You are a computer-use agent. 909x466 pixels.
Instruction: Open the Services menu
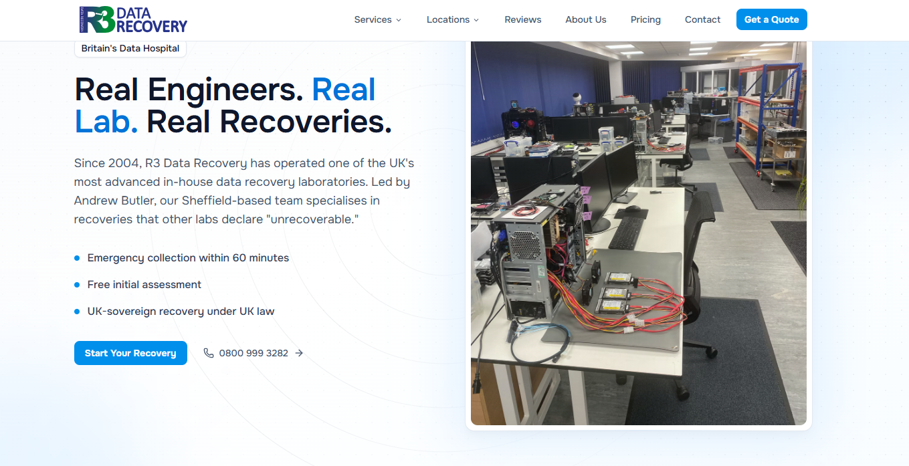tap(378, 19)
